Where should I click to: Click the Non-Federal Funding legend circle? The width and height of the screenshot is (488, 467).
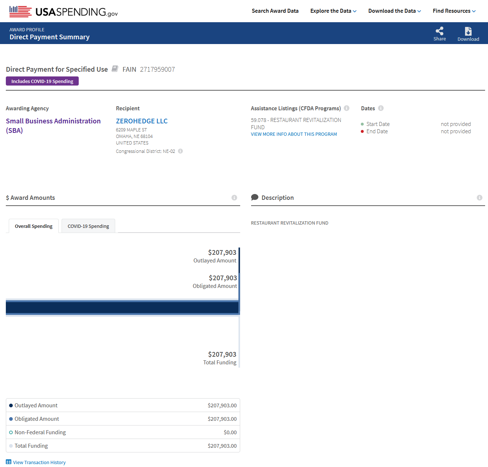(11, 432)
